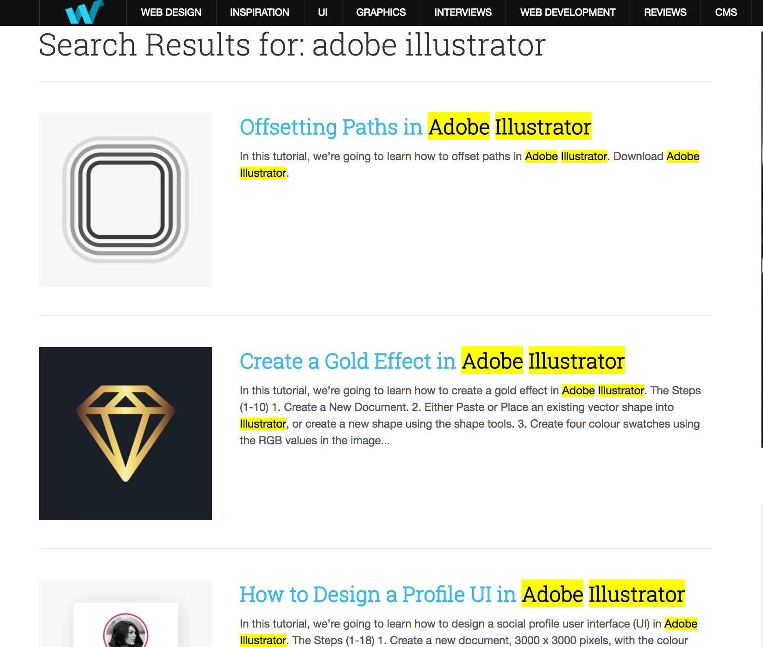The height and width of the screenshot is (647, 763).
Task: Open the INTERVIEWS section
Action: [x=463, y=12]
